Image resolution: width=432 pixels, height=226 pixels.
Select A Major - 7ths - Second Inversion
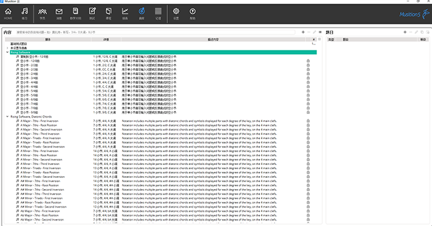[41, 129]
